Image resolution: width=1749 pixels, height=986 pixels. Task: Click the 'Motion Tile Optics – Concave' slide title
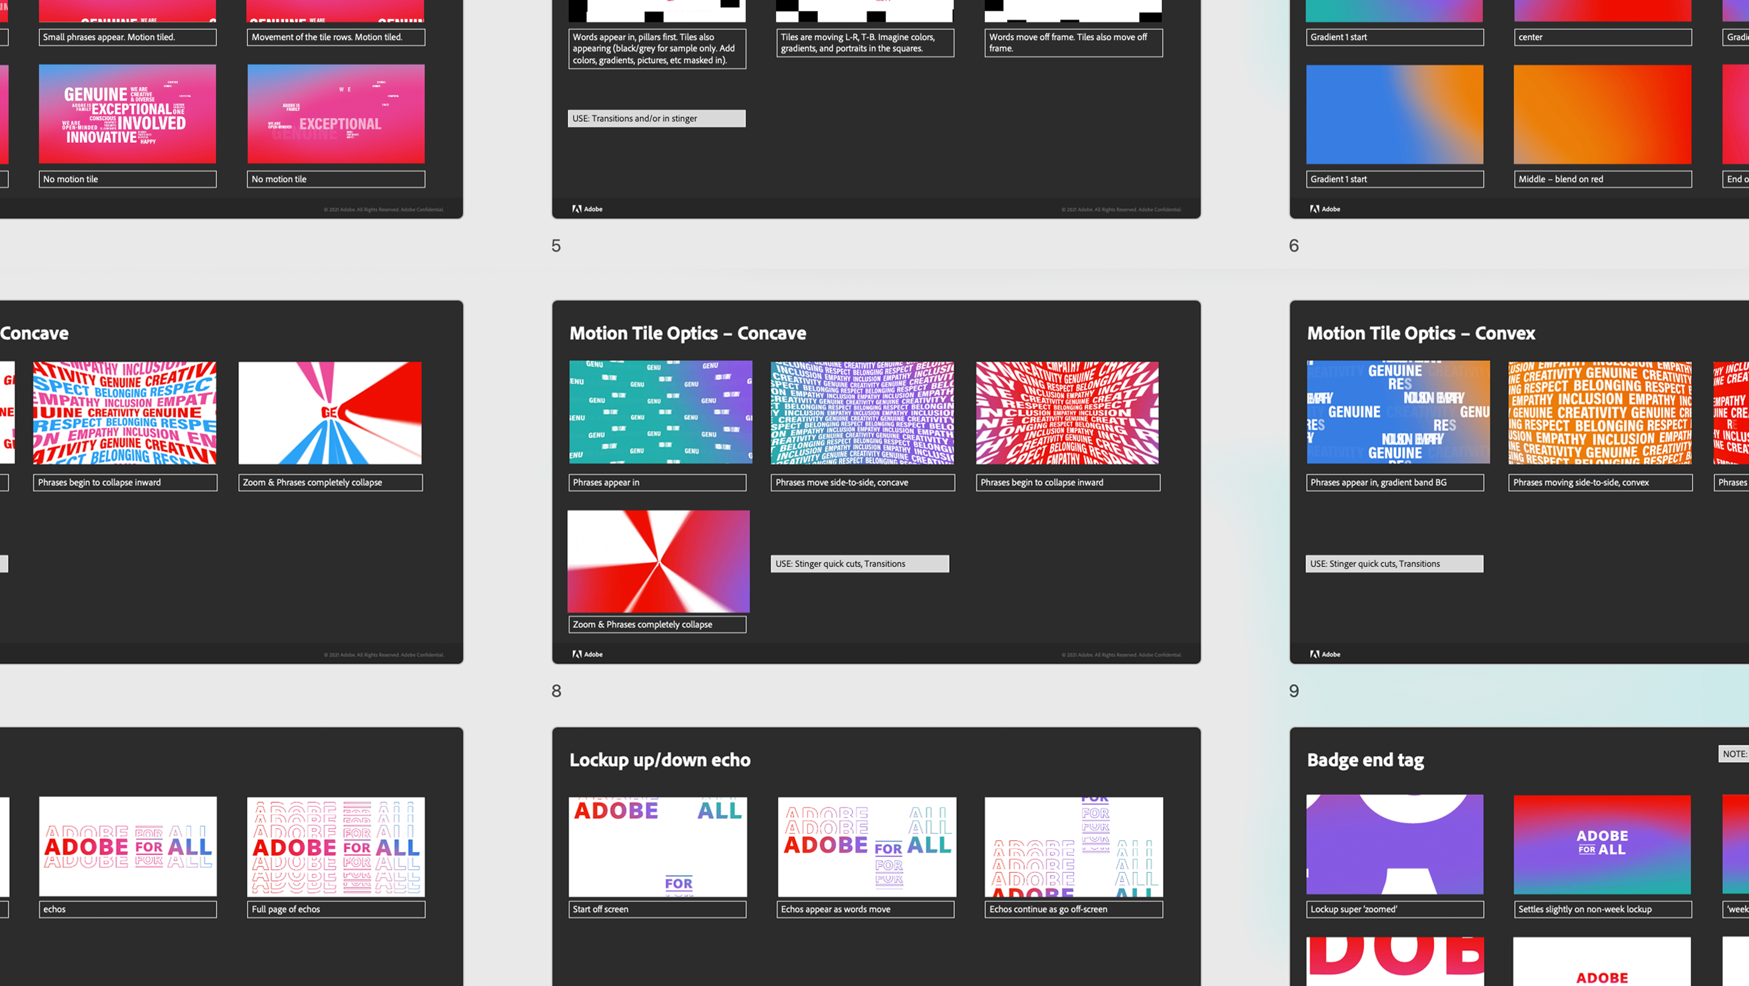[688, 333]
